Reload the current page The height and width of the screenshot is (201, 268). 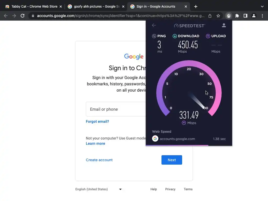click(23, 16)
